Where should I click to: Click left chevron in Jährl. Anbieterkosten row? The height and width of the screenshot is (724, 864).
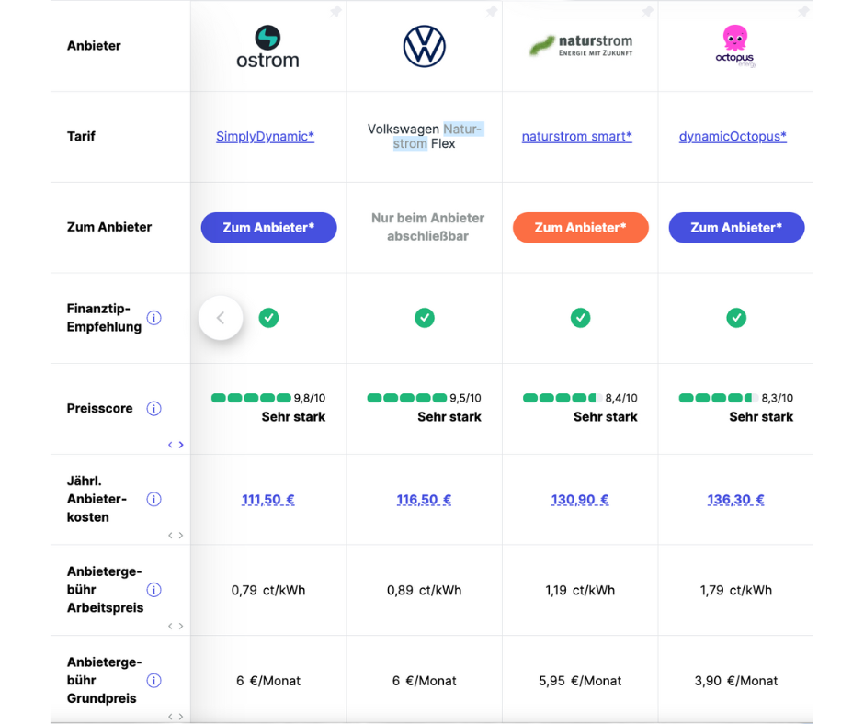pos(170,536)
